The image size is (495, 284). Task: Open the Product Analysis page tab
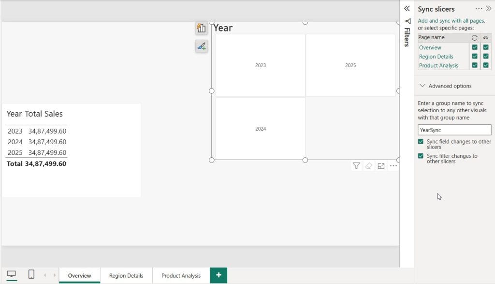(181, 275)
